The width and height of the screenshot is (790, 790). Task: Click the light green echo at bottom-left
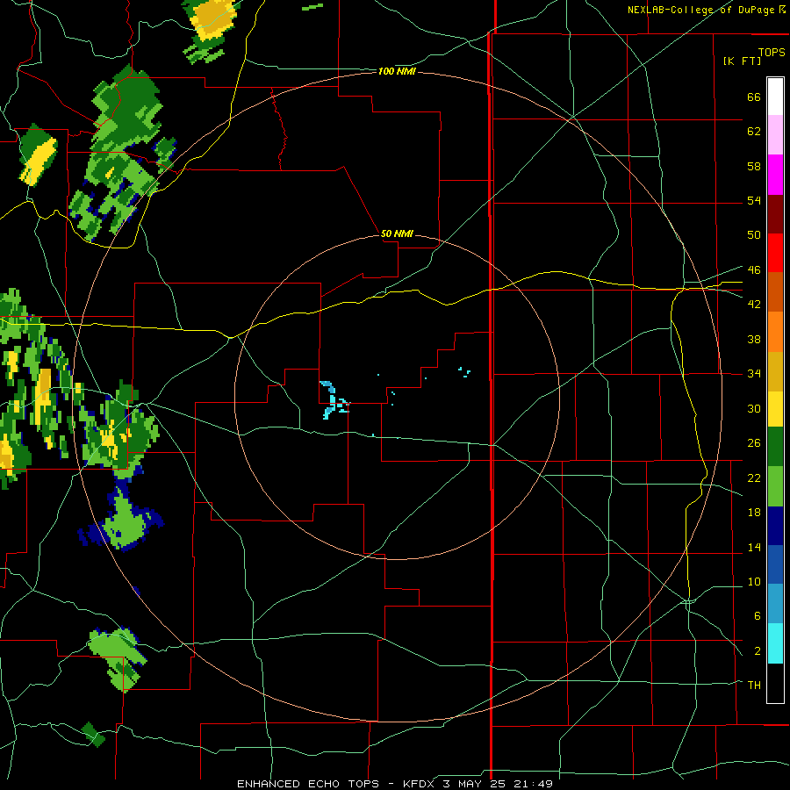[x=118, y=657]
